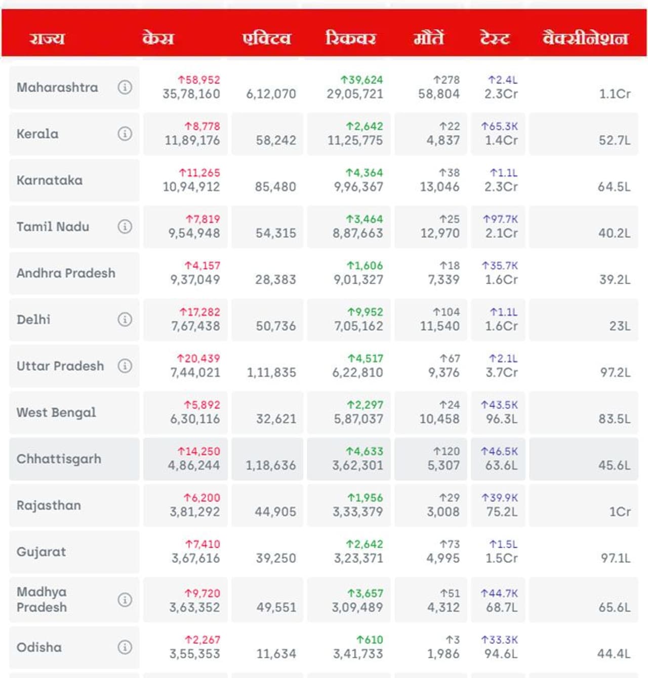Click the Gujarat state name
Screen dimensions: 648x678
tap(41, 552)
